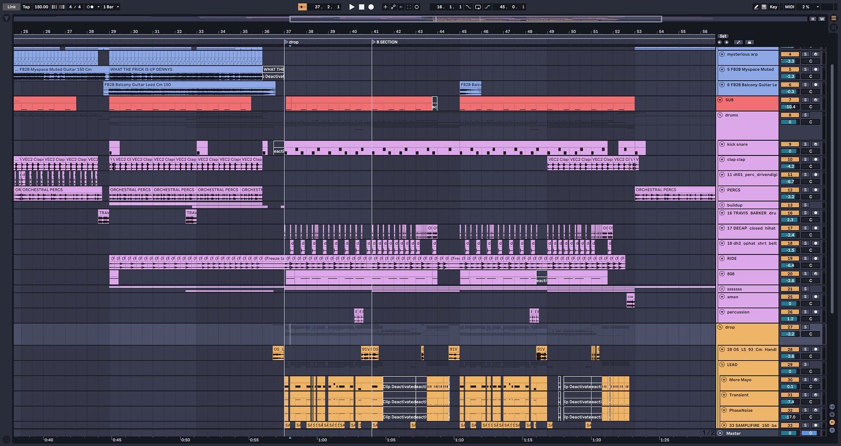Solo the SUB track
841x446 pixels.
[805, 100]
